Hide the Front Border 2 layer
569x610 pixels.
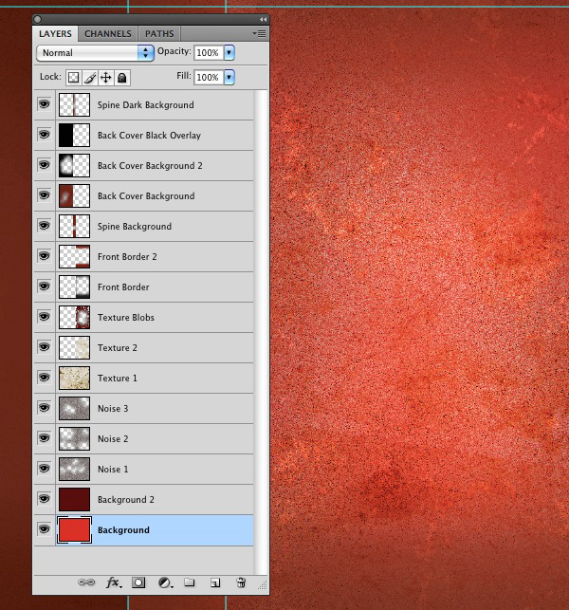tap(44, 256)
